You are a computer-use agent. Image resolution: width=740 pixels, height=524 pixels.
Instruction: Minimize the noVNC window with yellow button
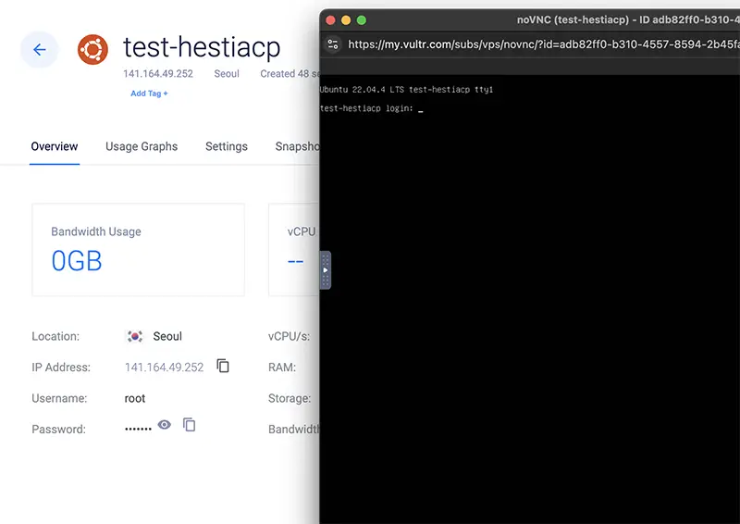click(346, 20)
